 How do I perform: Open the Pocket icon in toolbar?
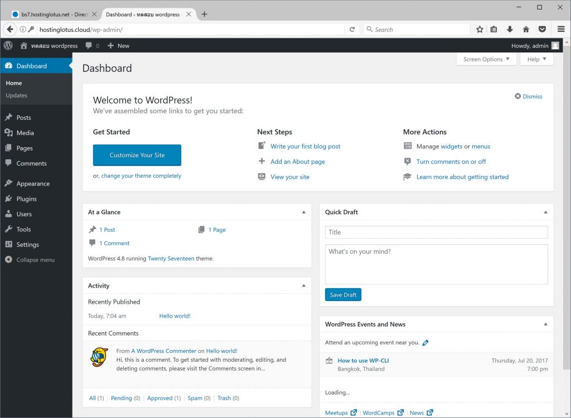[542, 30]
